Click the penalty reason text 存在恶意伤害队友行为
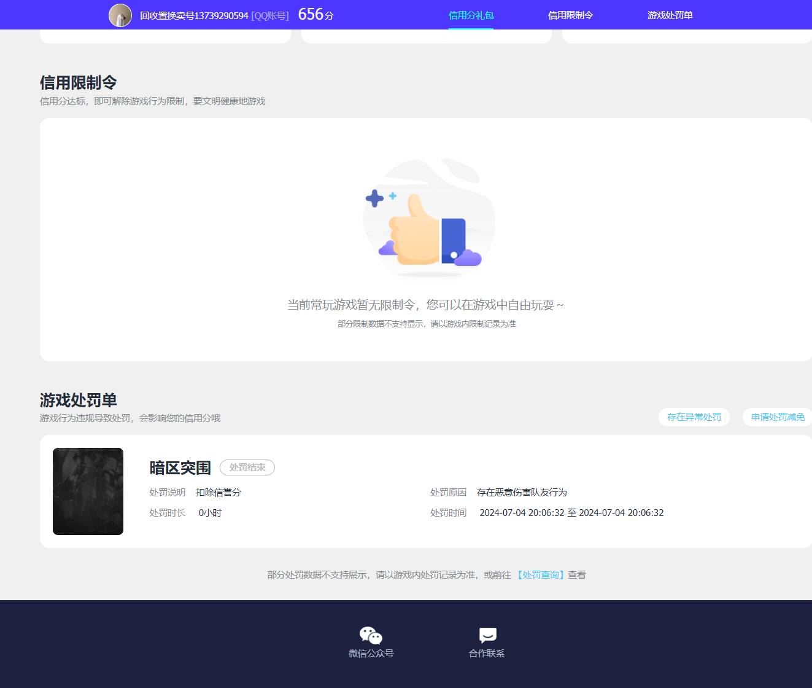Viewport: 812px width, 688px height. [x=522, y=492]
